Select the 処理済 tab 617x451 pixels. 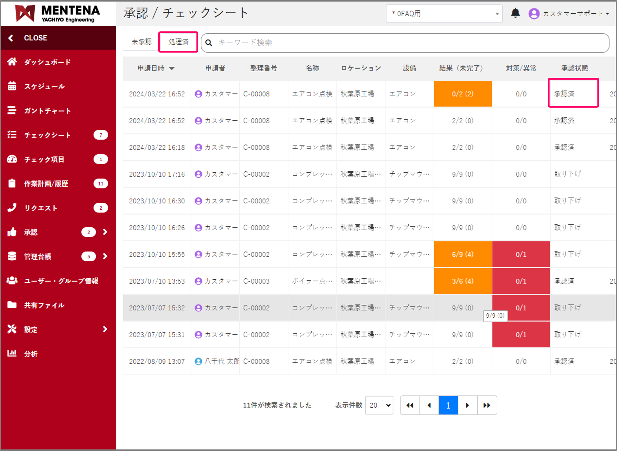coord(178,42)
